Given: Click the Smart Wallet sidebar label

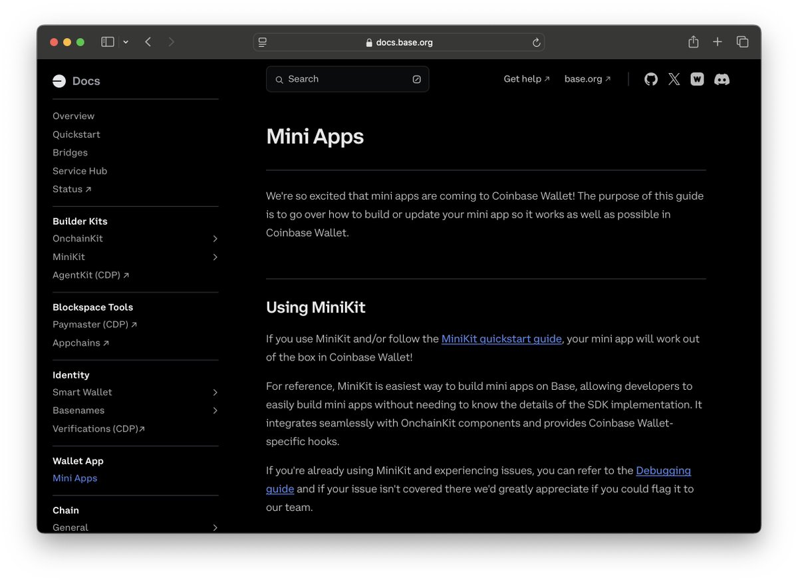Looking at the screenshot, I should (x=82, y=392).
